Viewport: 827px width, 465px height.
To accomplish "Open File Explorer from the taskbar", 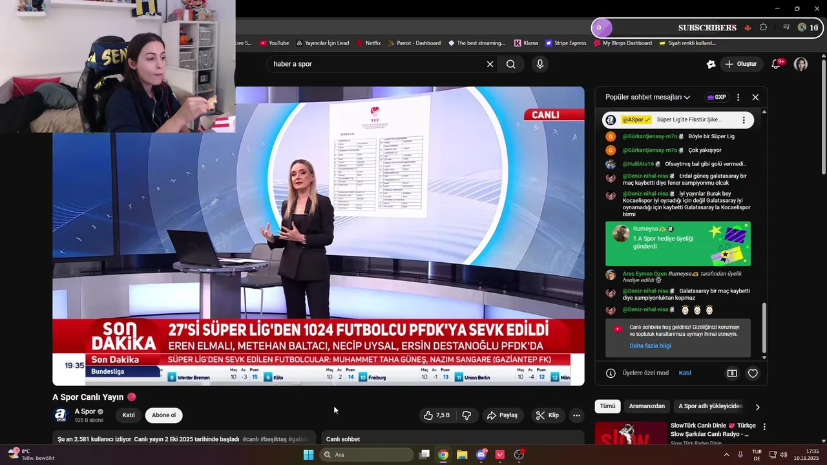I will pos(462,455).
